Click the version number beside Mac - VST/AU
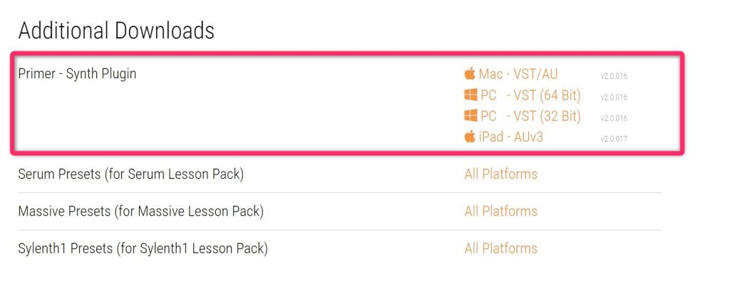Viewport: 730px width, 289px height. (x=614, y=76)
